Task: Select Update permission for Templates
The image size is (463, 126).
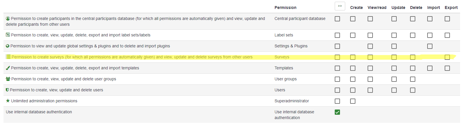Action: coord(394,68)
